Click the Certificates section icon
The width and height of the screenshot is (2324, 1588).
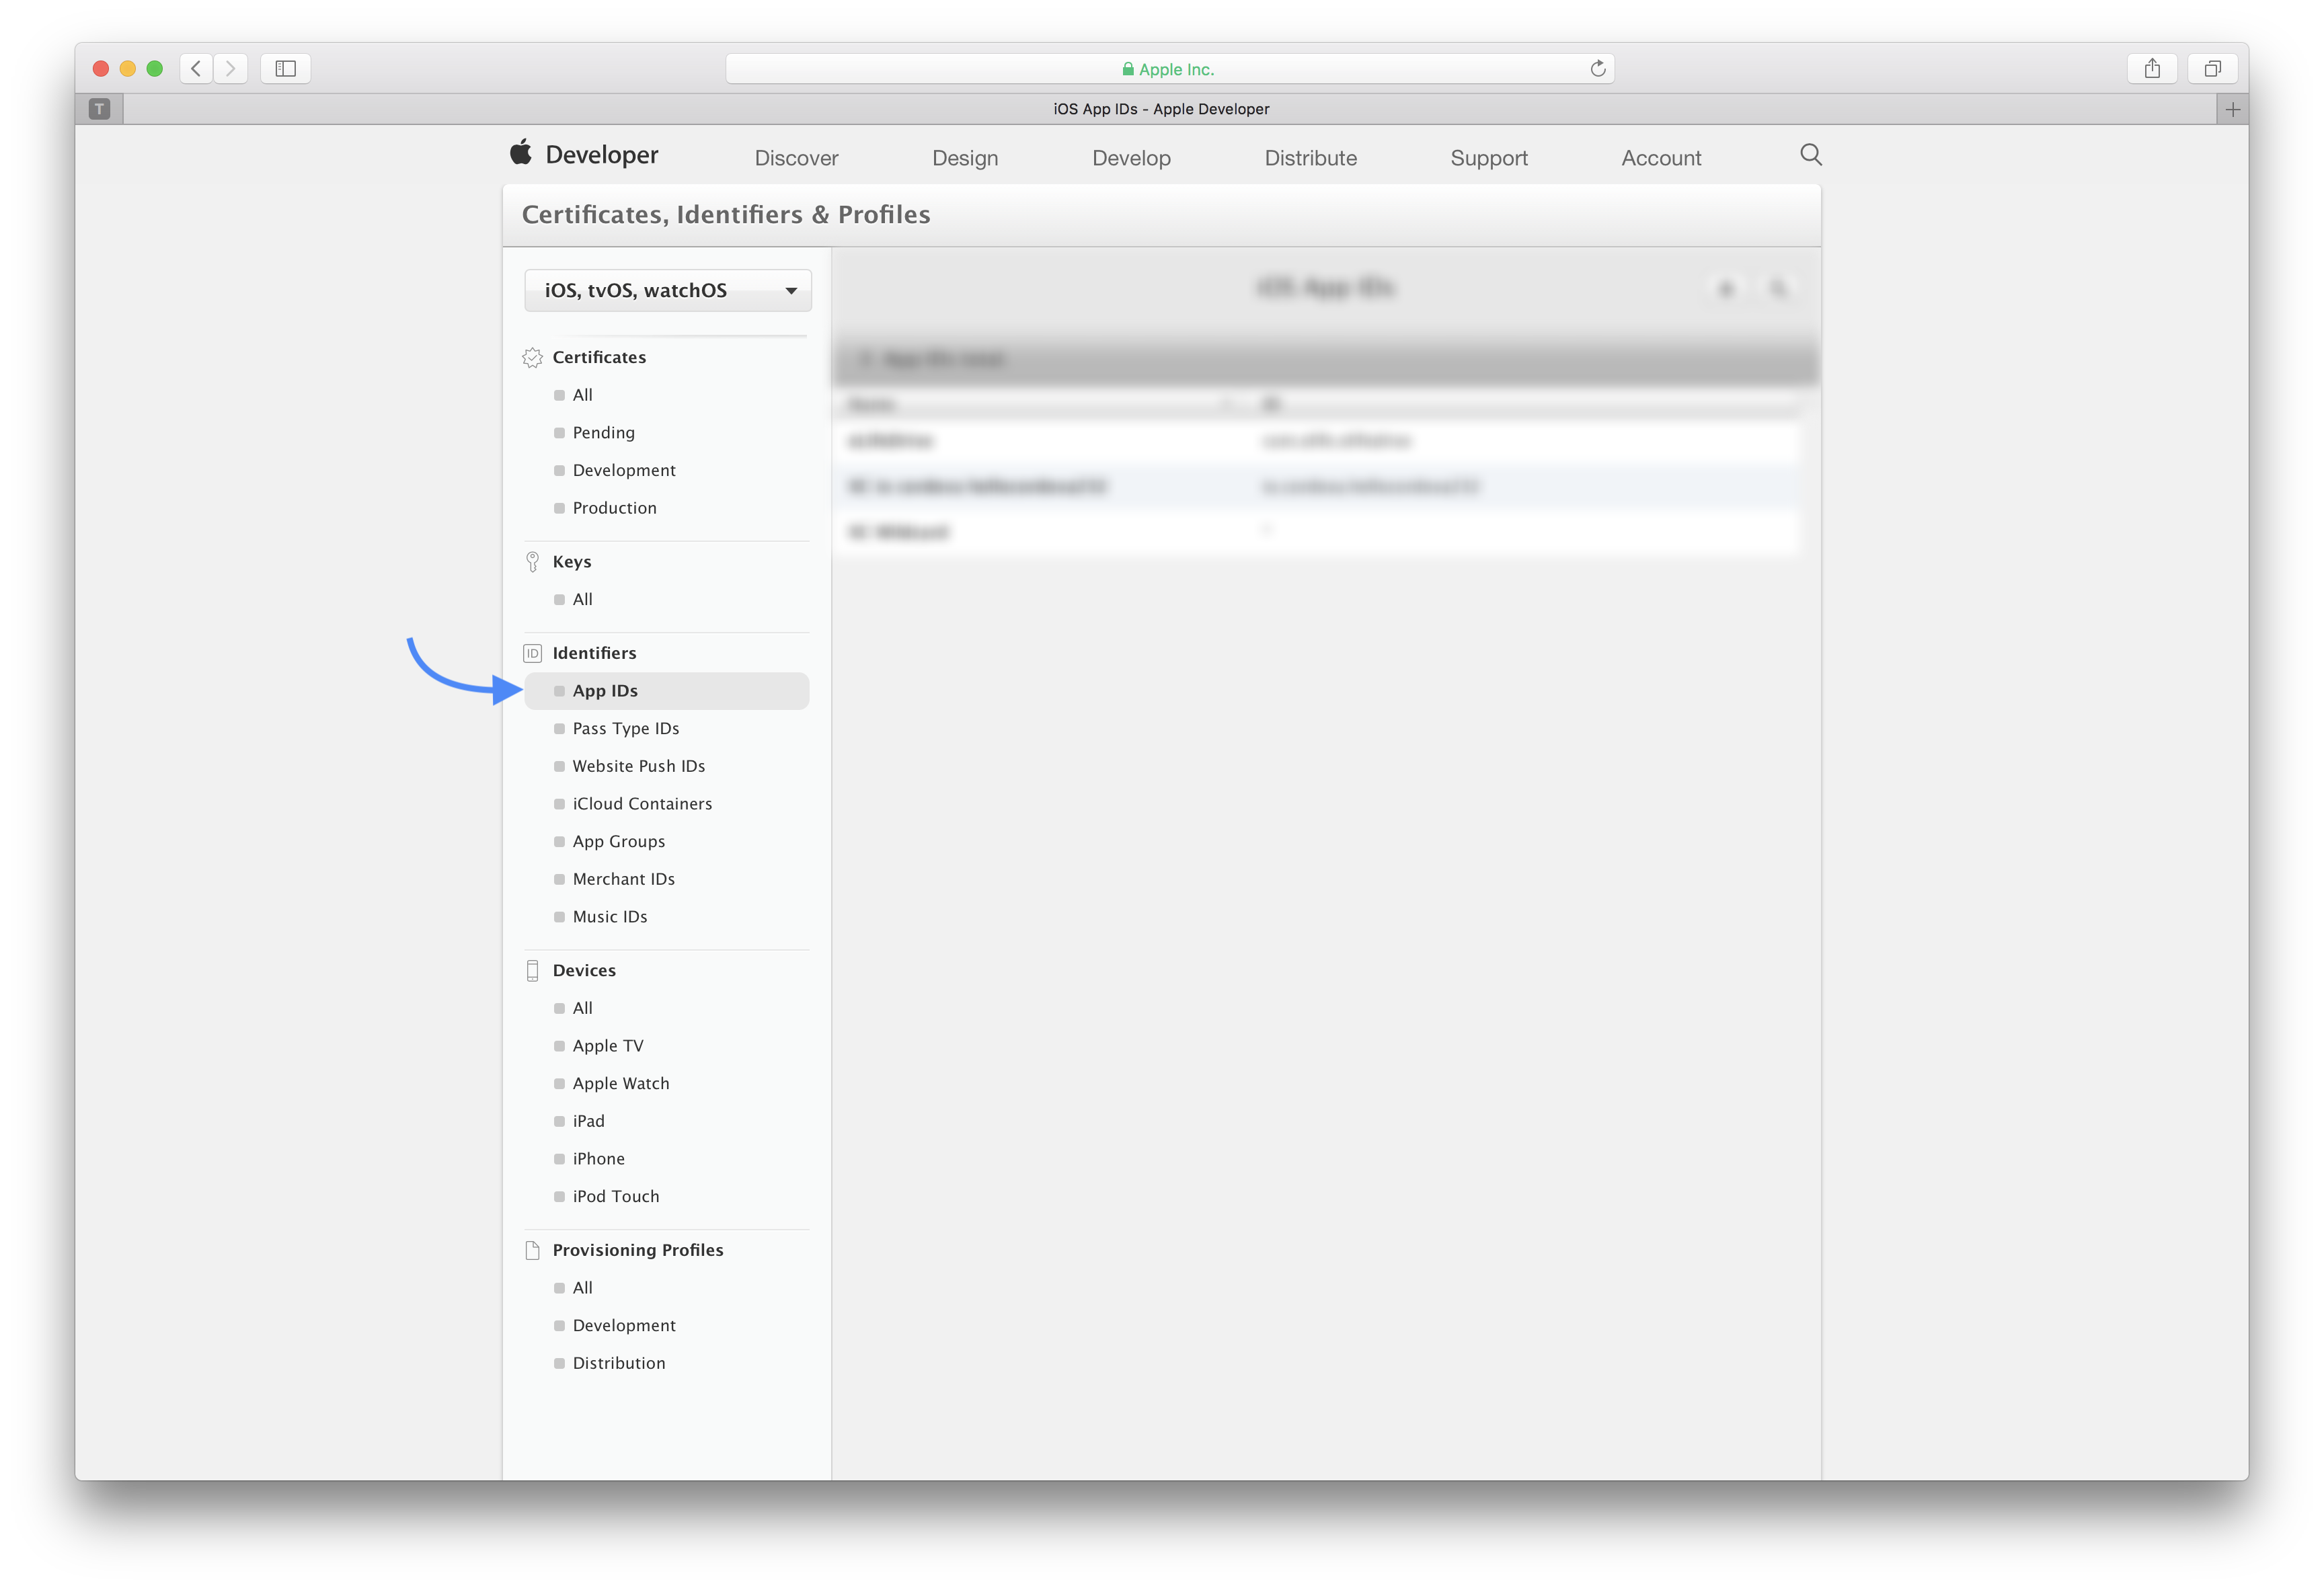tap(532, 357)
